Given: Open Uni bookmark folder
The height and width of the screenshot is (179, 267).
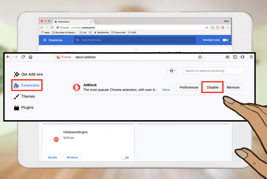Looking at the screenshot, I should (x=83, y=32).
